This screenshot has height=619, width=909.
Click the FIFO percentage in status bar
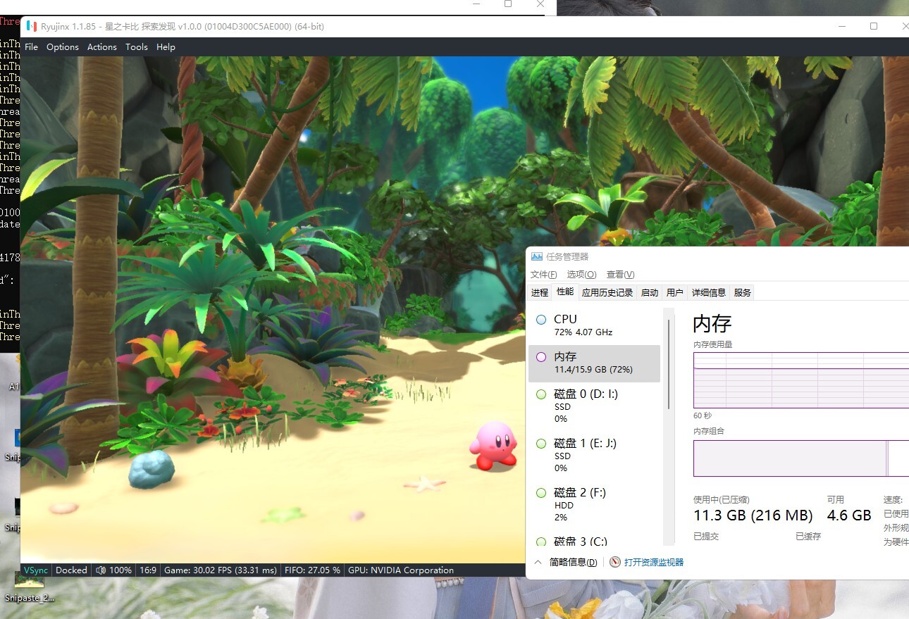(x=311, y=570)
